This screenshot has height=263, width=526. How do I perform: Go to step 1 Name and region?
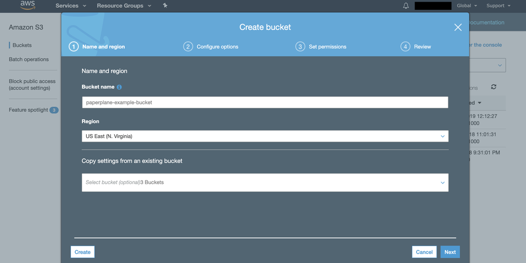click(x=97, y=47)
